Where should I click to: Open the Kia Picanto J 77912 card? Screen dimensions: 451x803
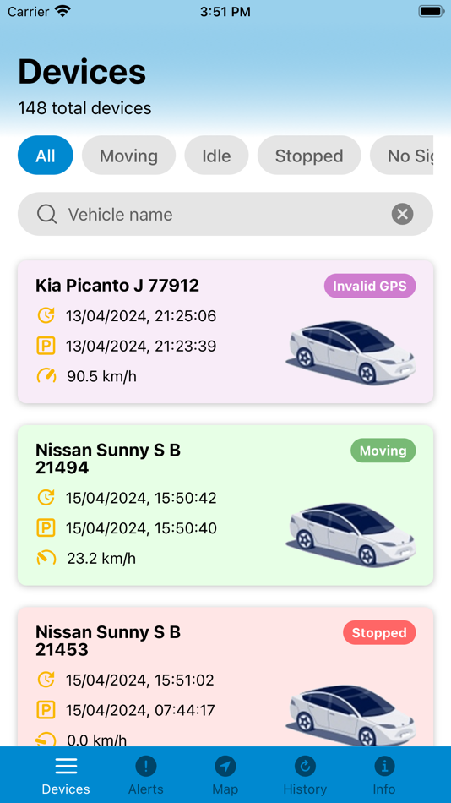click(x=225, y=331)
